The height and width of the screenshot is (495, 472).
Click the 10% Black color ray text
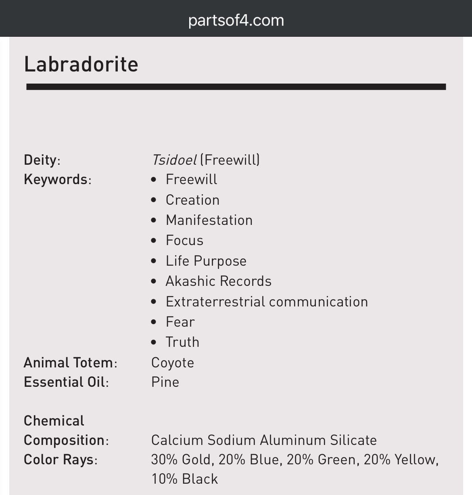[x=184, y=479]
